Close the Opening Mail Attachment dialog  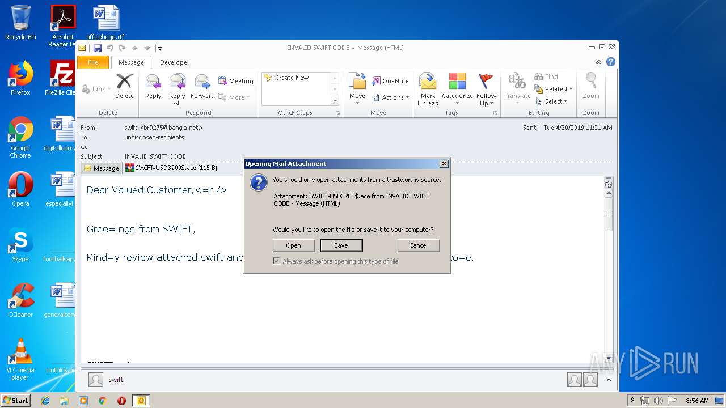(x=444, y=164)
